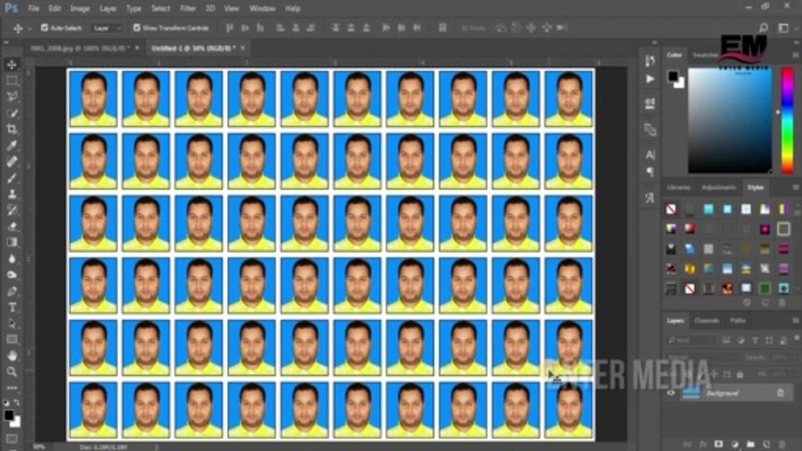Switch to the Swatches tab
The image size is (802, 451).
[705, 55]
